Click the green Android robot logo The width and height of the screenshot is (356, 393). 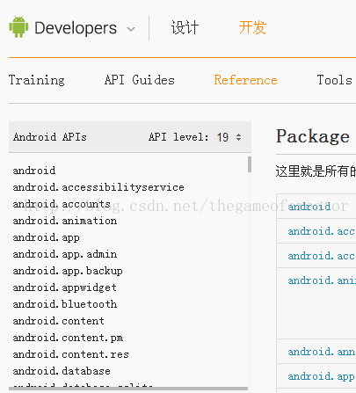[x=18, y=27]
